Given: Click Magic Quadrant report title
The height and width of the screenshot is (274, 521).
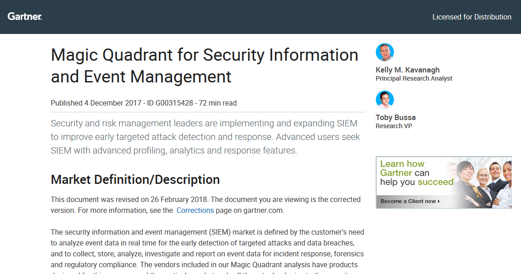Looking at the screenshot, I should [x=204, y=66].
